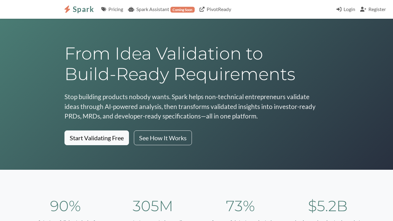This screenshot has height=221, width=393.
Task: Open the Register link
Action: [377, 9]
